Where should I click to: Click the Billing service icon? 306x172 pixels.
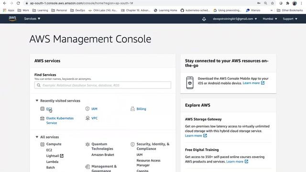132,108
